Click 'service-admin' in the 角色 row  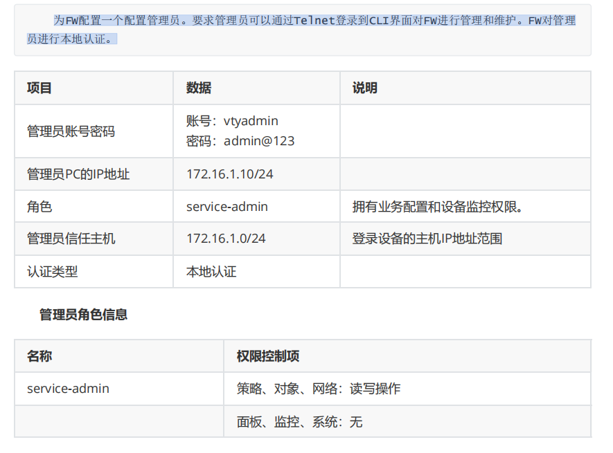pyautogui.click(x=227, y=207)
